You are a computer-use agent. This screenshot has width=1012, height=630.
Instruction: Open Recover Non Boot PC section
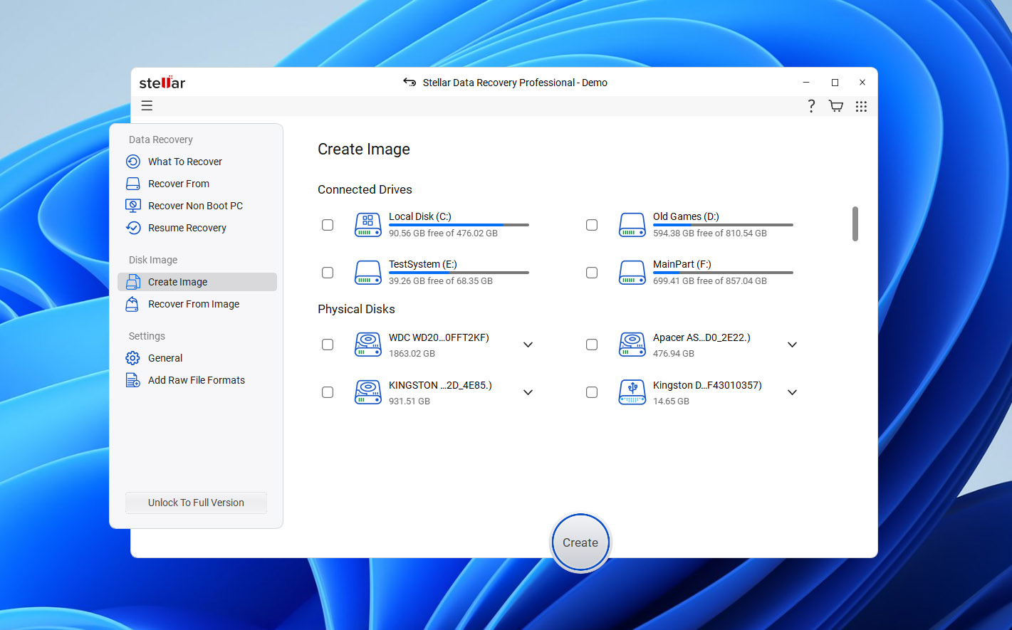[195, 206]
